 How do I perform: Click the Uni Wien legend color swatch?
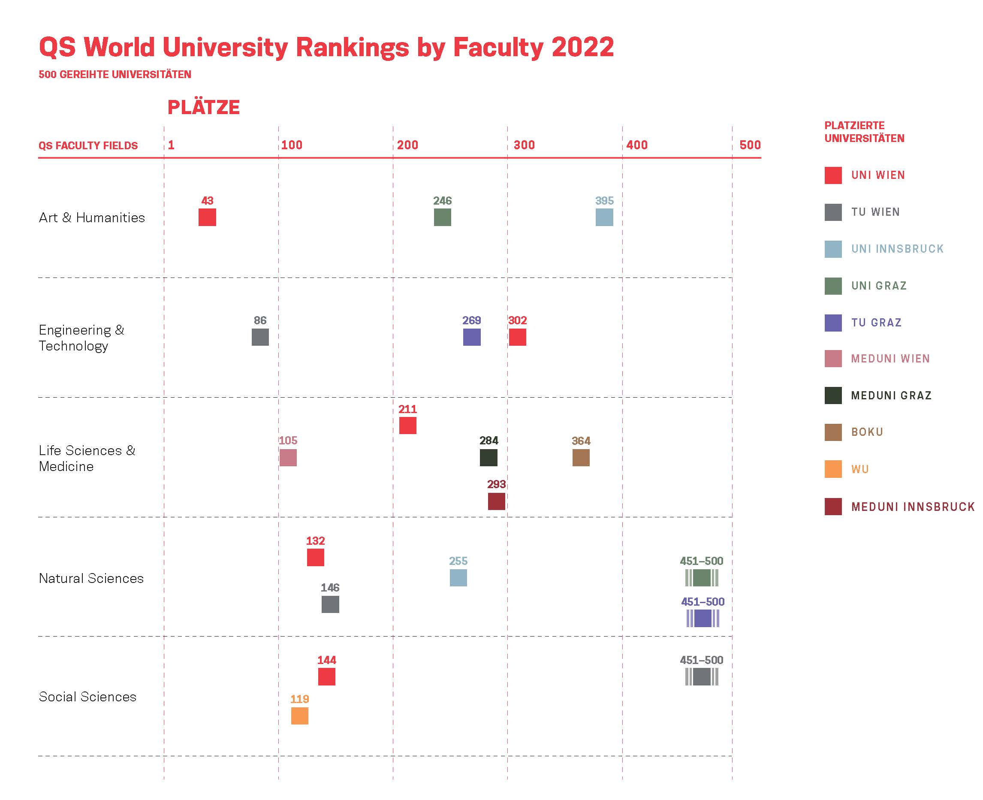point(833,175)
